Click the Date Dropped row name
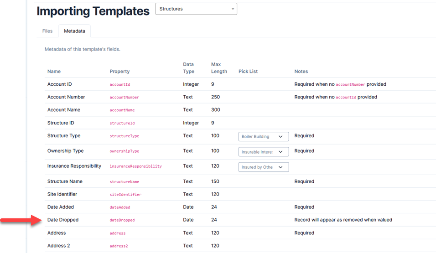The width and height of the screenshot is (436, 253). [x=63, y=220]
